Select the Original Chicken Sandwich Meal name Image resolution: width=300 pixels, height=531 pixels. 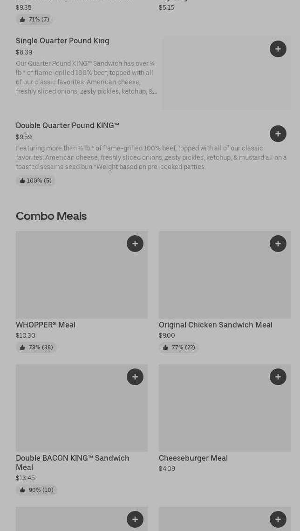click(x=215, y=325)
